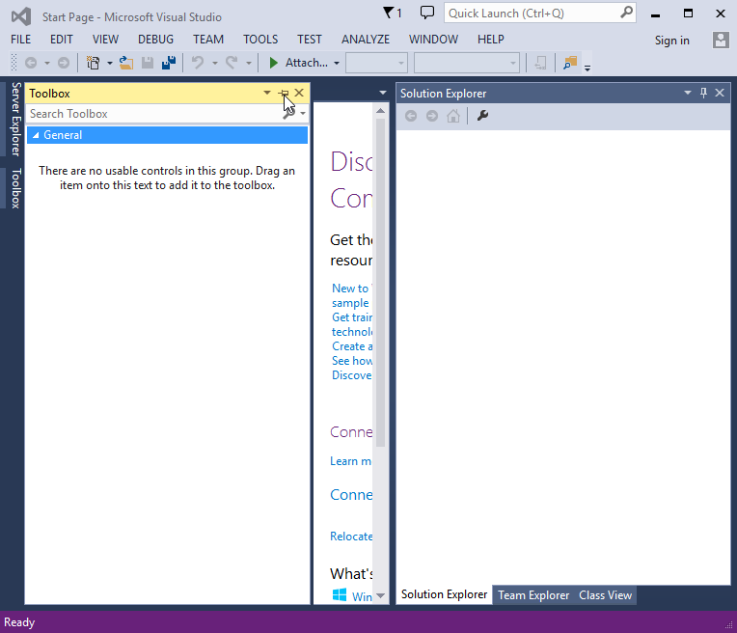
Task: Open the Relocate link on Start Page
Action: pyautogui.click(x=351, y=537)
